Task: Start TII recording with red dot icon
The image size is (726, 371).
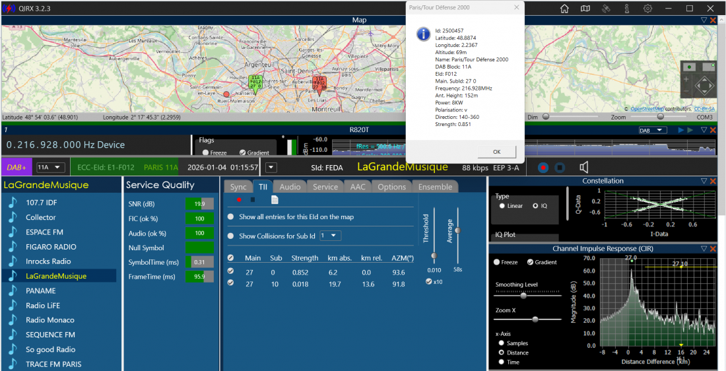Action: pos(239,199)
